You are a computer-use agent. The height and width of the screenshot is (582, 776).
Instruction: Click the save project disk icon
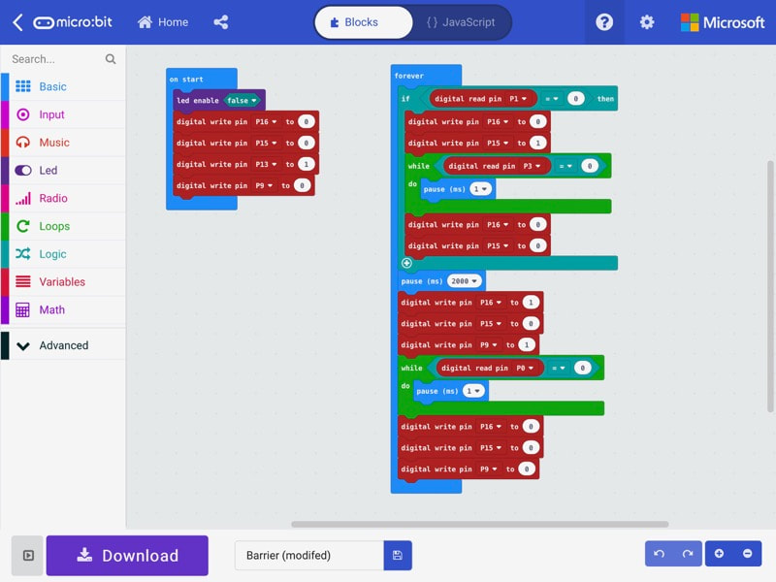398,556
